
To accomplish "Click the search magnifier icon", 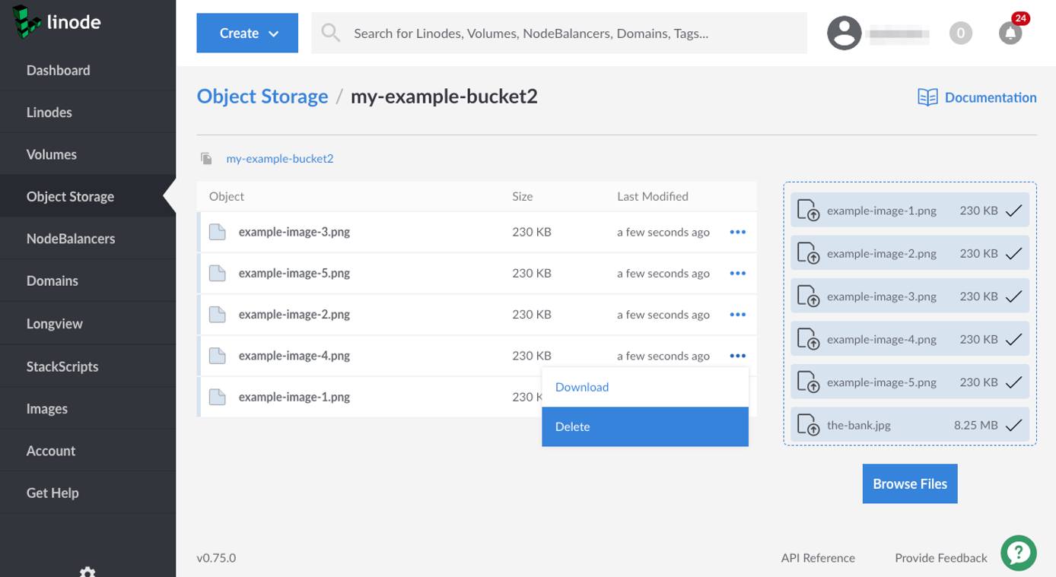I will [330, 33].
